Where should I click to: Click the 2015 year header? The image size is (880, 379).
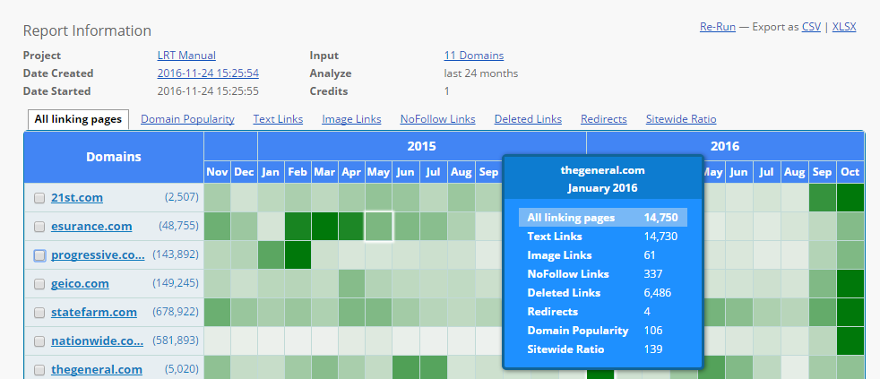pyautogui.click(x=421, y=147)
